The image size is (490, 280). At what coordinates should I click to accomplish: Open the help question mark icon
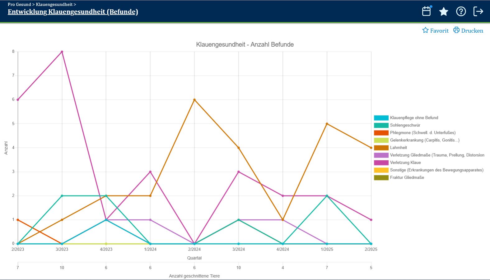click(461, 11)
